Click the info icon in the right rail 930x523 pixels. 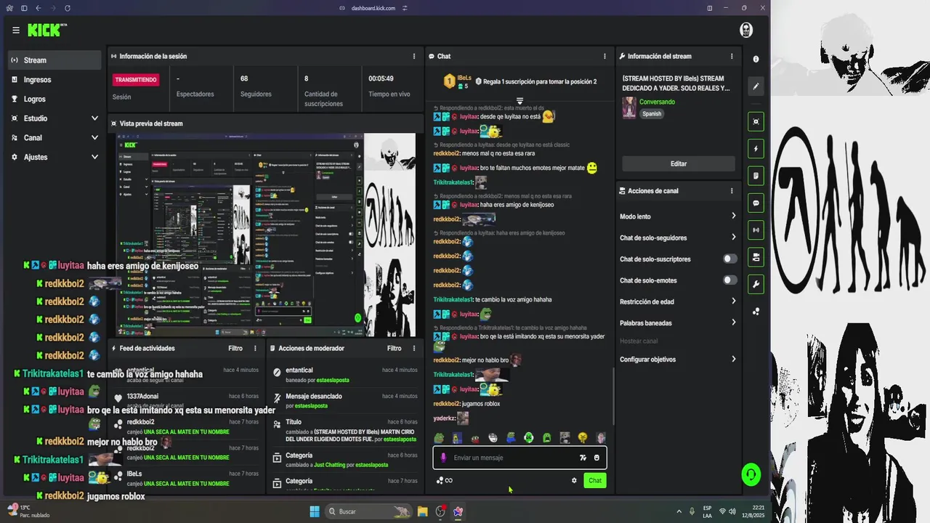click(756, 59)
